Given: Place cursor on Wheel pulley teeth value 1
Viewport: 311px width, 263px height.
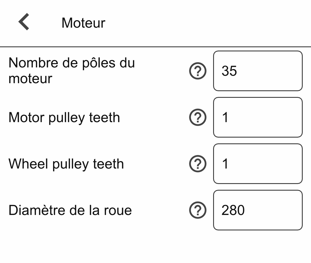Looking at the screenshot, I should point(225,164).
